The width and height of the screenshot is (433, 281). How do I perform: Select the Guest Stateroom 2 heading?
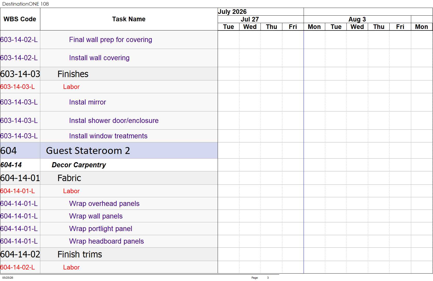click(x=88, y=151)
